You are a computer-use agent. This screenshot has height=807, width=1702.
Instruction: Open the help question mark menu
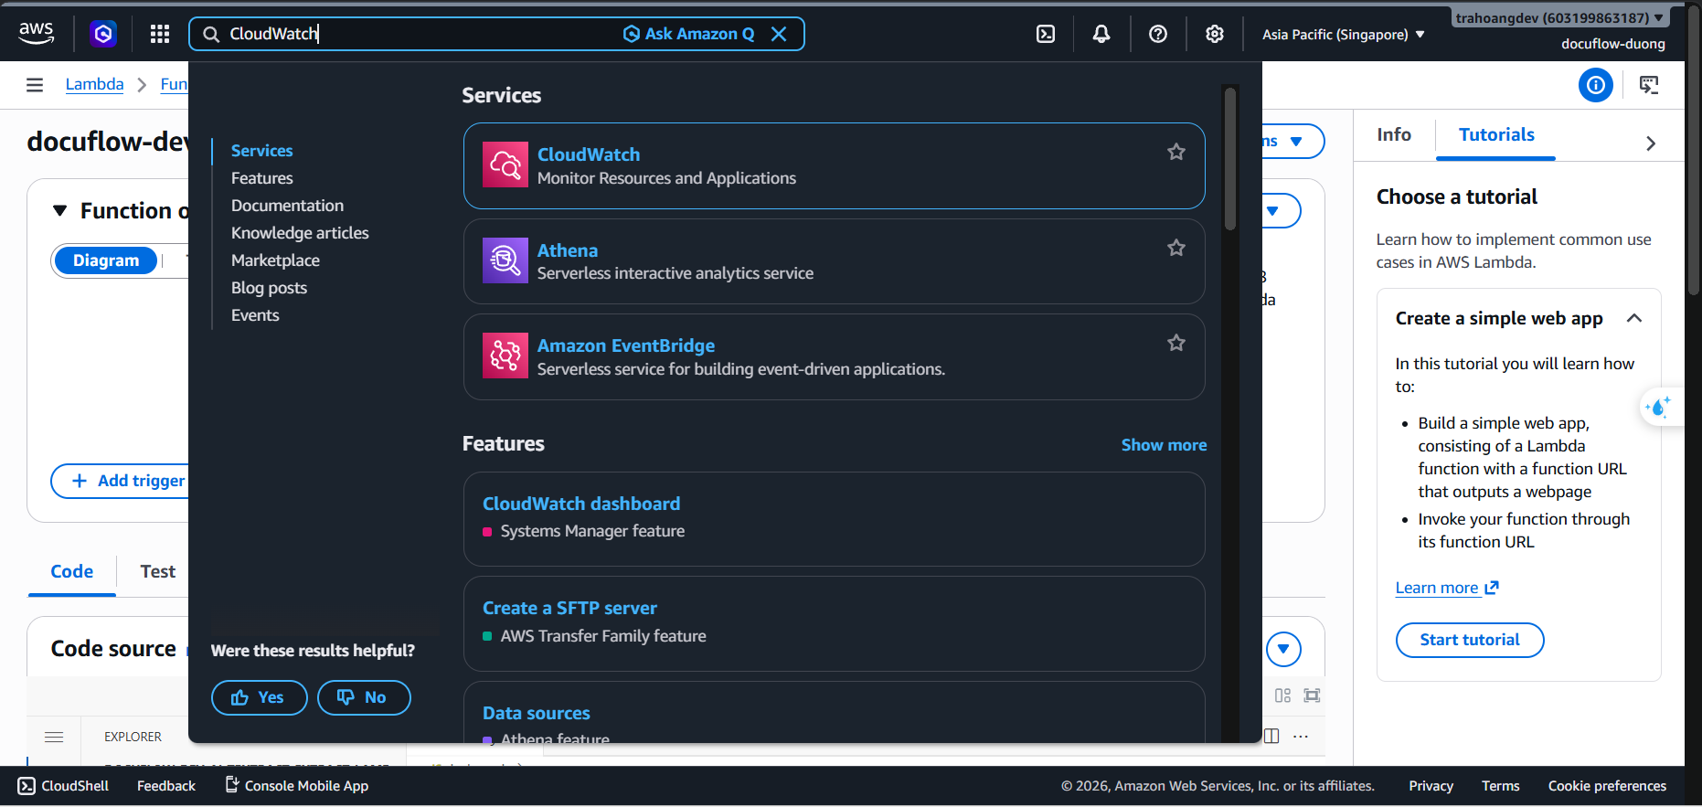1158,34
